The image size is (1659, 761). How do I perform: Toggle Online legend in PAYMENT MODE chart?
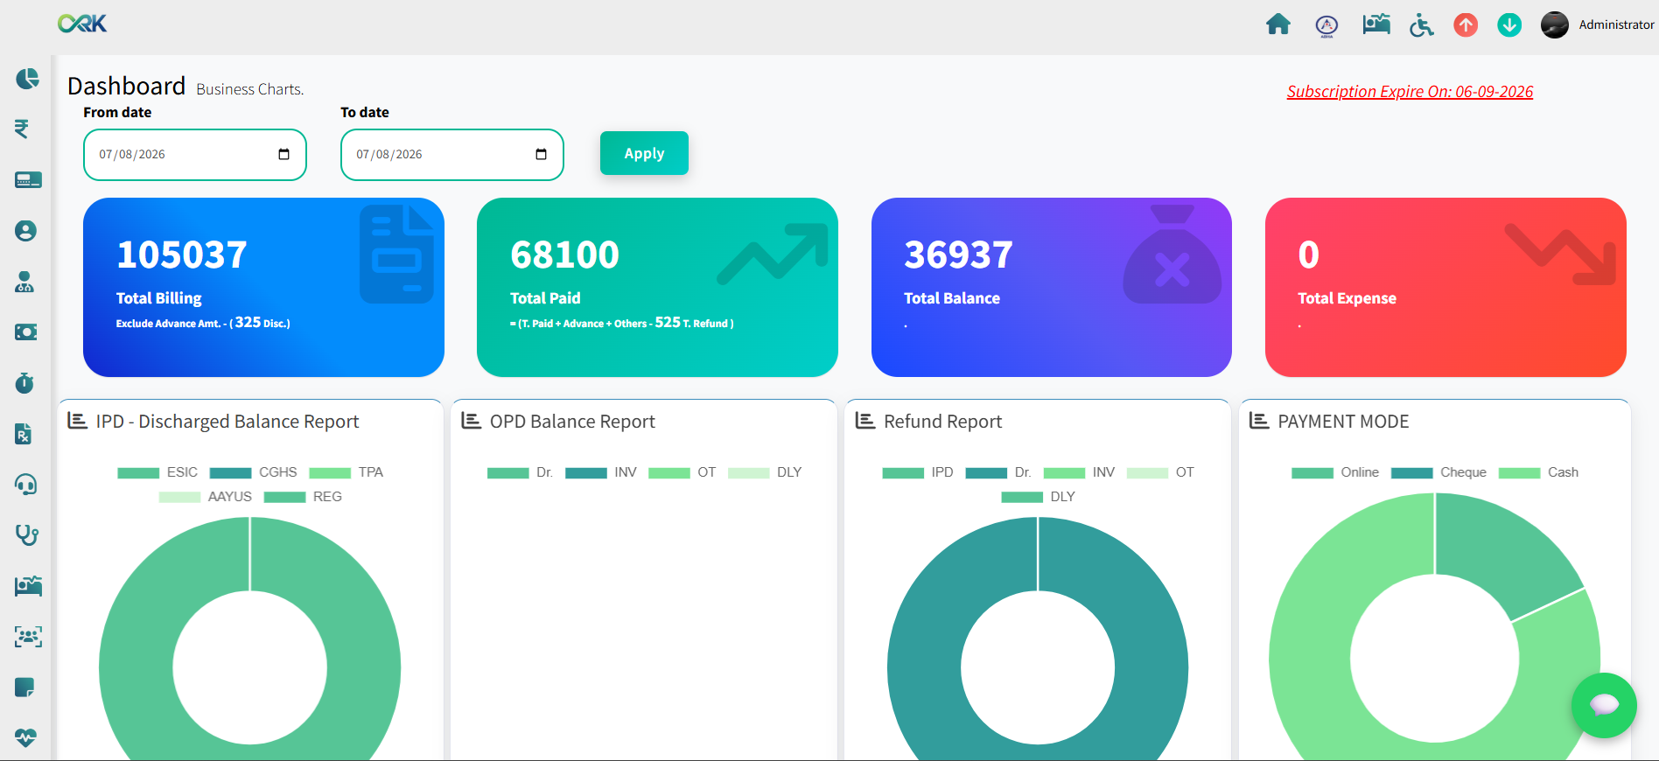coord(1335,472)
